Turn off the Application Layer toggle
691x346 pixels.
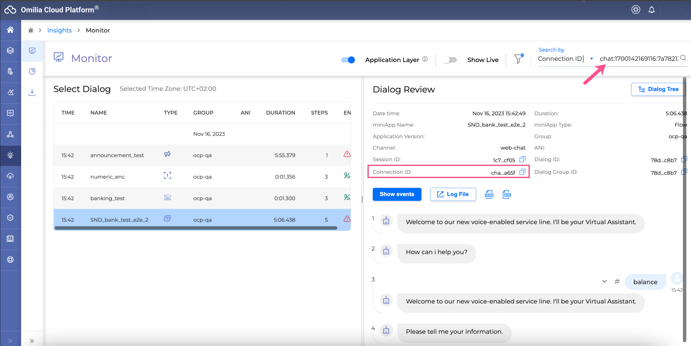click(348, 60)
